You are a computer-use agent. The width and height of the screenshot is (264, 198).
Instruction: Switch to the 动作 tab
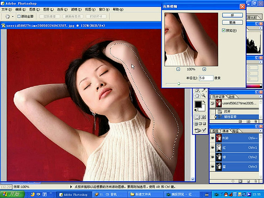pos(231,97)
